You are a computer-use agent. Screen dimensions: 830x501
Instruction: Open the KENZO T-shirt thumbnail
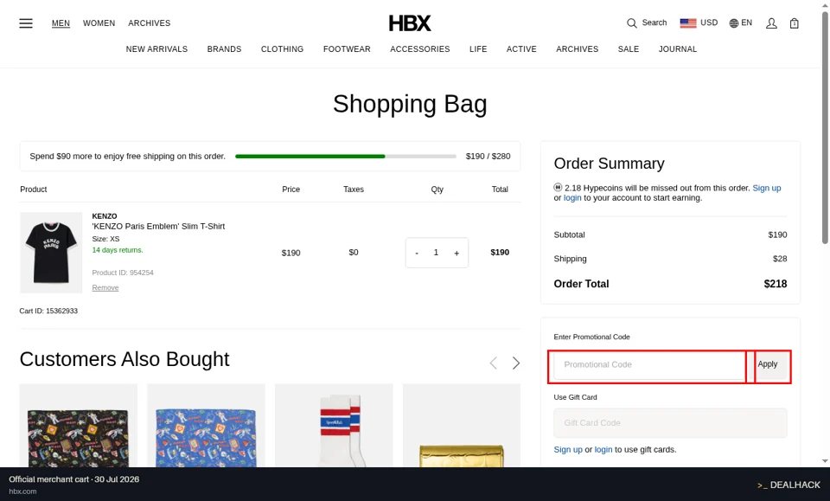51,253
